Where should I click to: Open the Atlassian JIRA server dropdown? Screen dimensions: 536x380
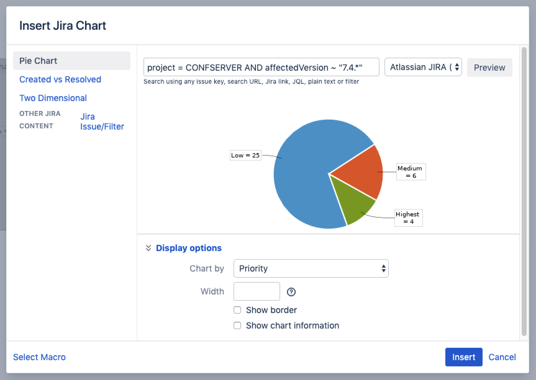pyautogui.click(x=423, y=67)
